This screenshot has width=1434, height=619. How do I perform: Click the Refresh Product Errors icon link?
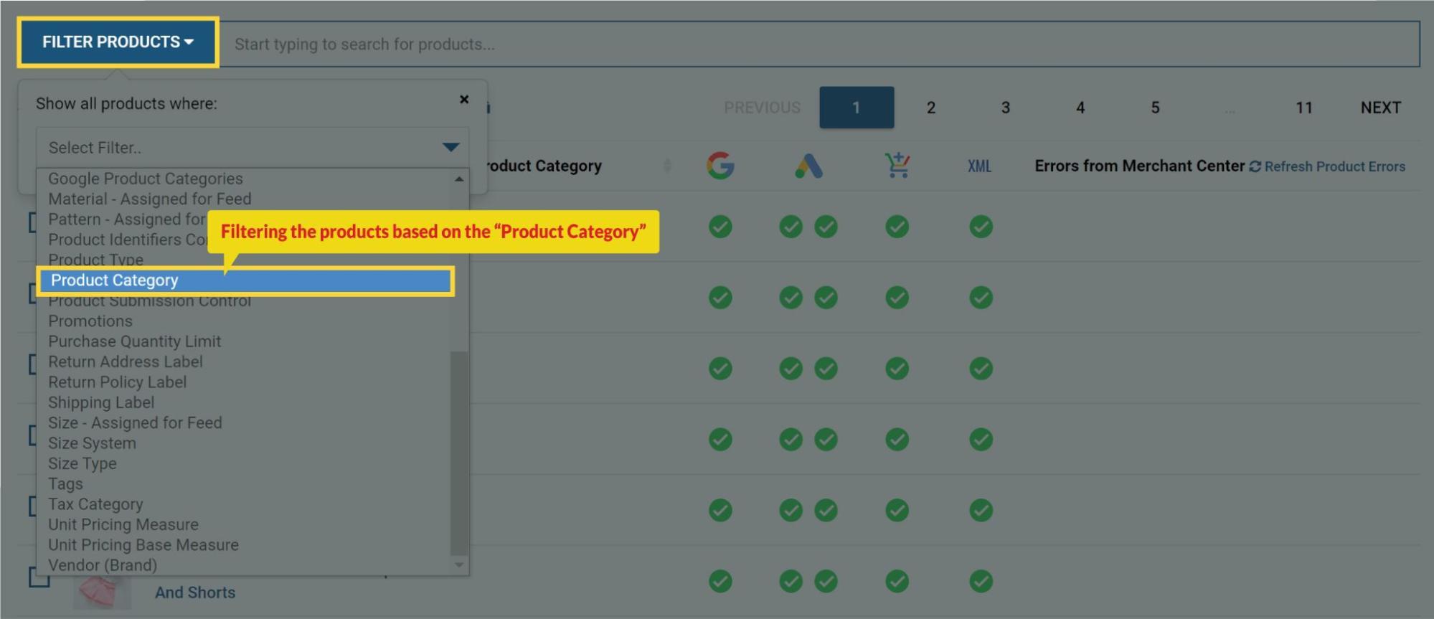(1327, 166)
